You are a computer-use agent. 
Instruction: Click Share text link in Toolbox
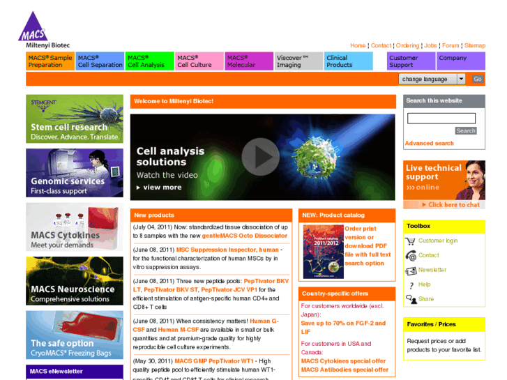[426, 299]
